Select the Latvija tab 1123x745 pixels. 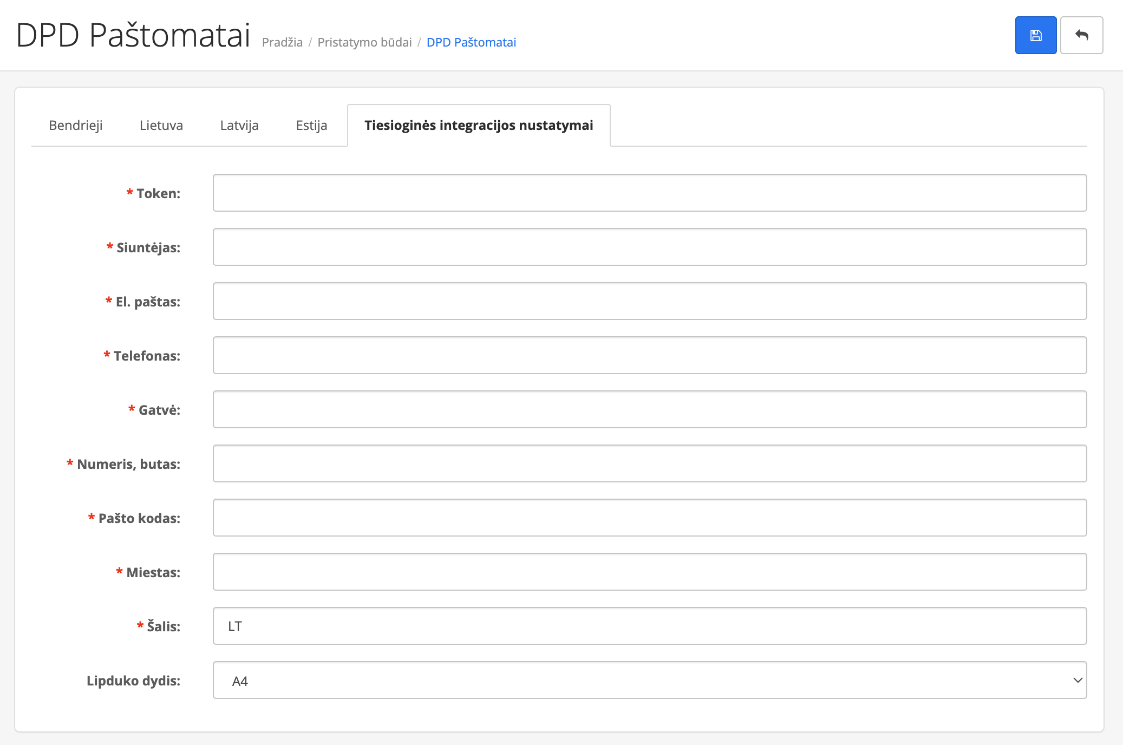pyautogui.click(x=239, y=126)
